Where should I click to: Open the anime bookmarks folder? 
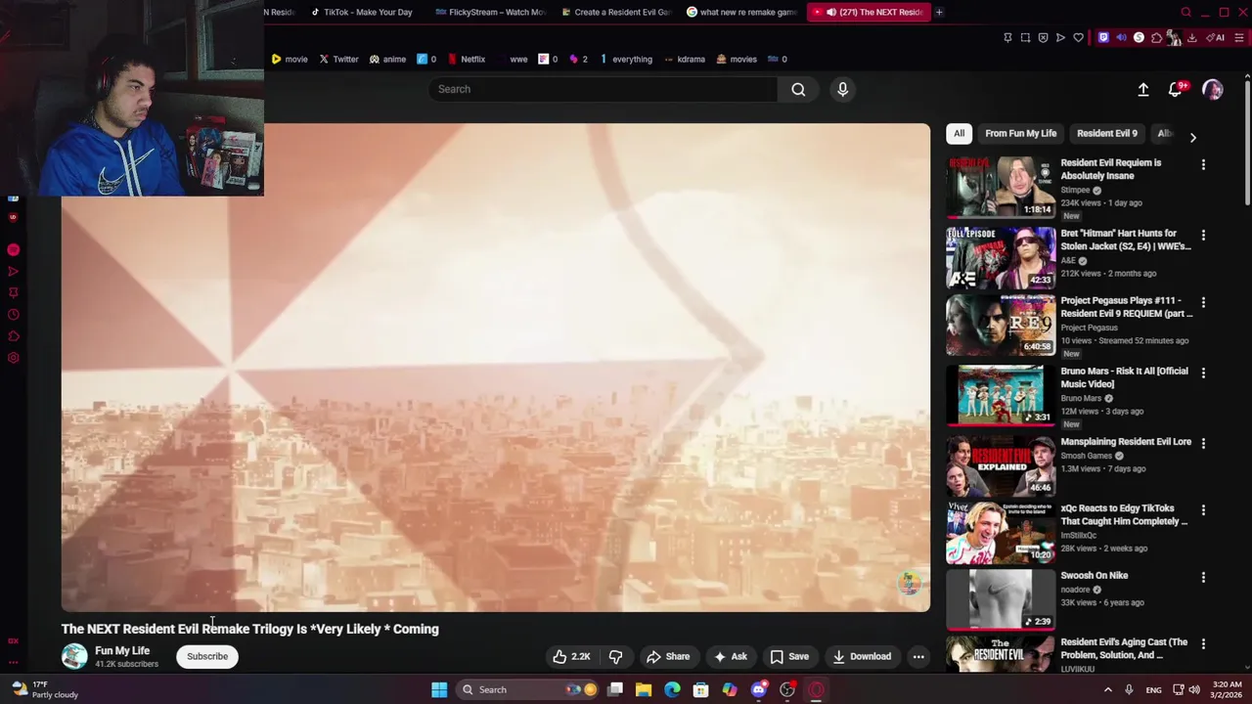click(x=387, y=59)
